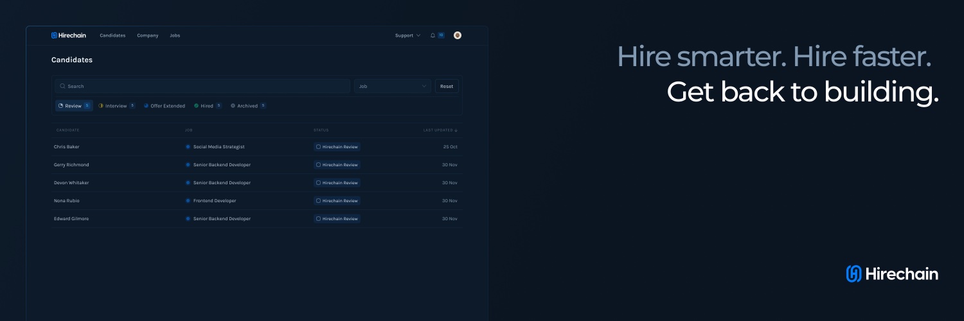
Task: Expand the Support dropdown menu
Action: click(x=407, y=35)
